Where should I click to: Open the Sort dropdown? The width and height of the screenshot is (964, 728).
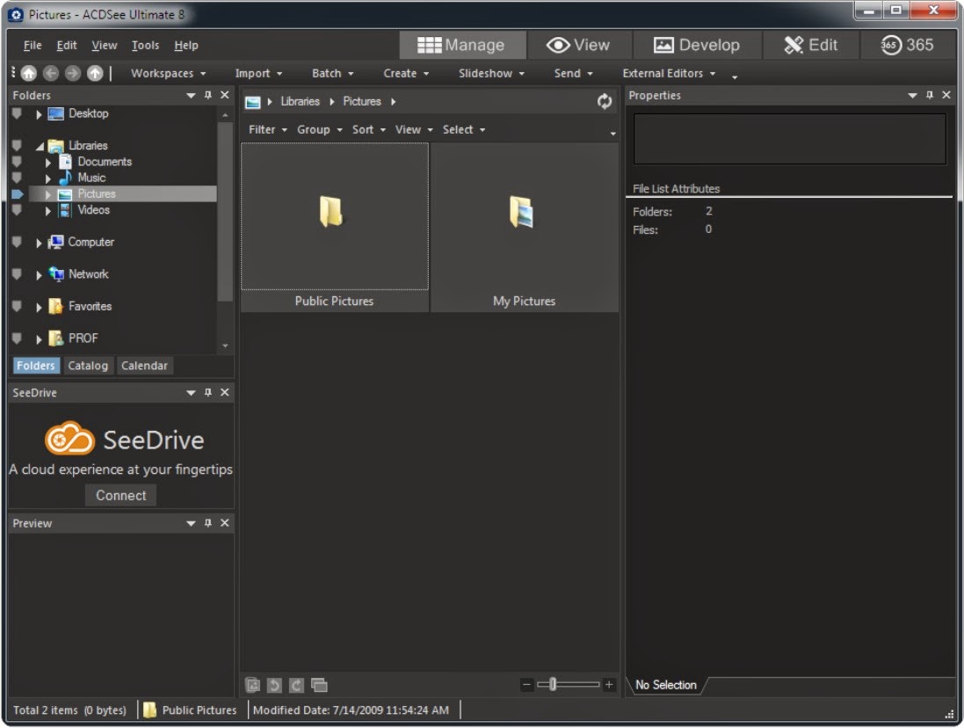[369, 130]
